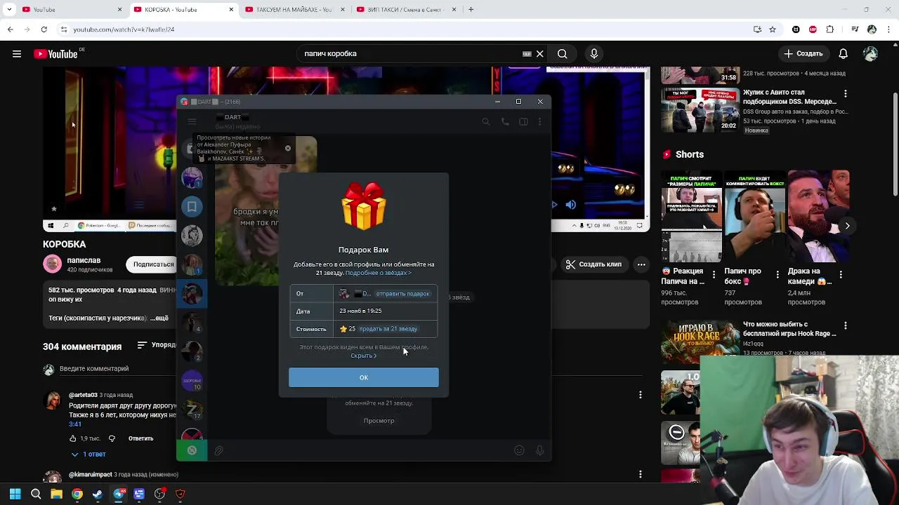Start YouTube voice search
899x505 pixels.
(594, 53)
